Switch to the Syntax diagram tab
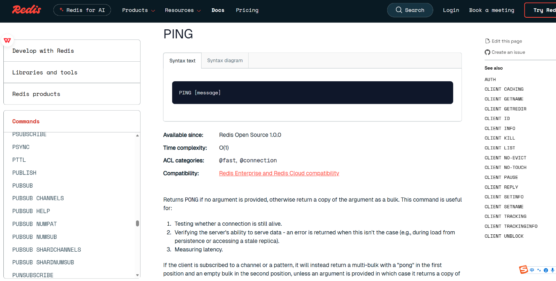 coord(225,61)
